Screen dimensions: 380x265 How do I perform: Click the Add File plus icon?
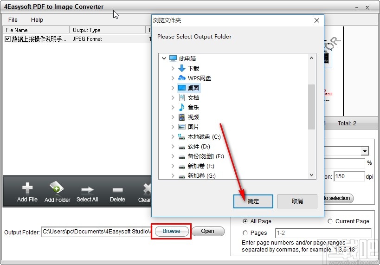coord(27,188)
